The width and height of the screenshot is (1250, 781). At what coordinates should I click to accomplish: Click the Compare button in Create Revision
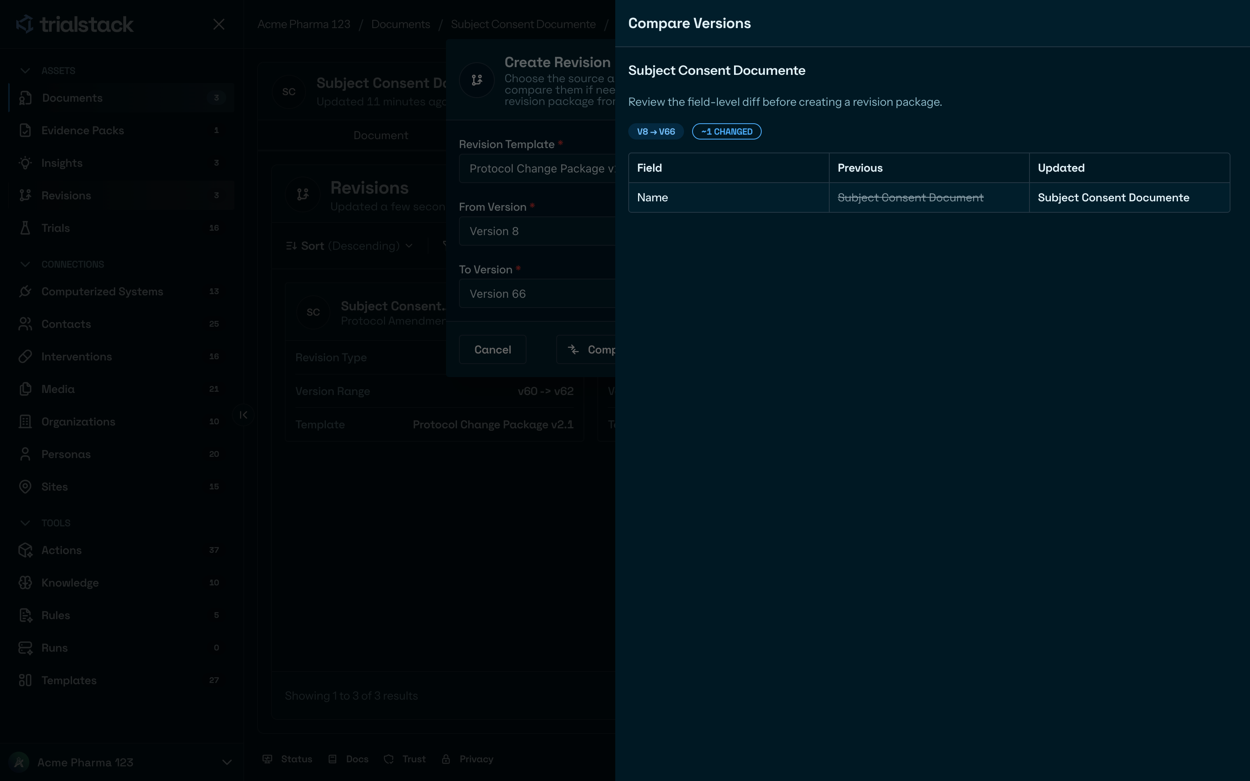click(586, 350)
